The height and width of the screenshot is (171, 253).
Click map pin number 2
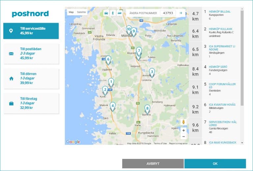coord(105,90)
